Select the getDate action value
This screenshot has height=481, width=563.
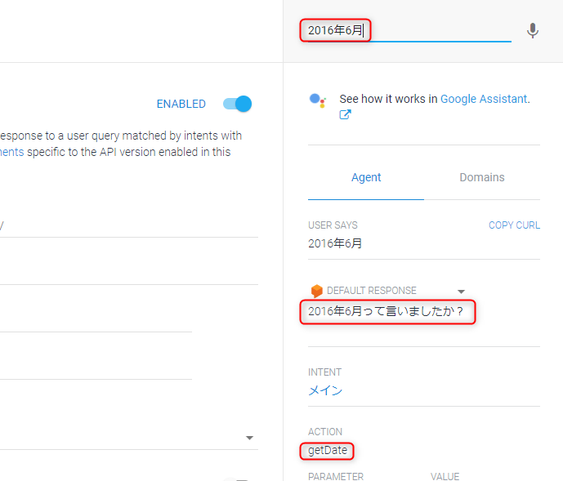pyautogui.click(x=328, y=451)
